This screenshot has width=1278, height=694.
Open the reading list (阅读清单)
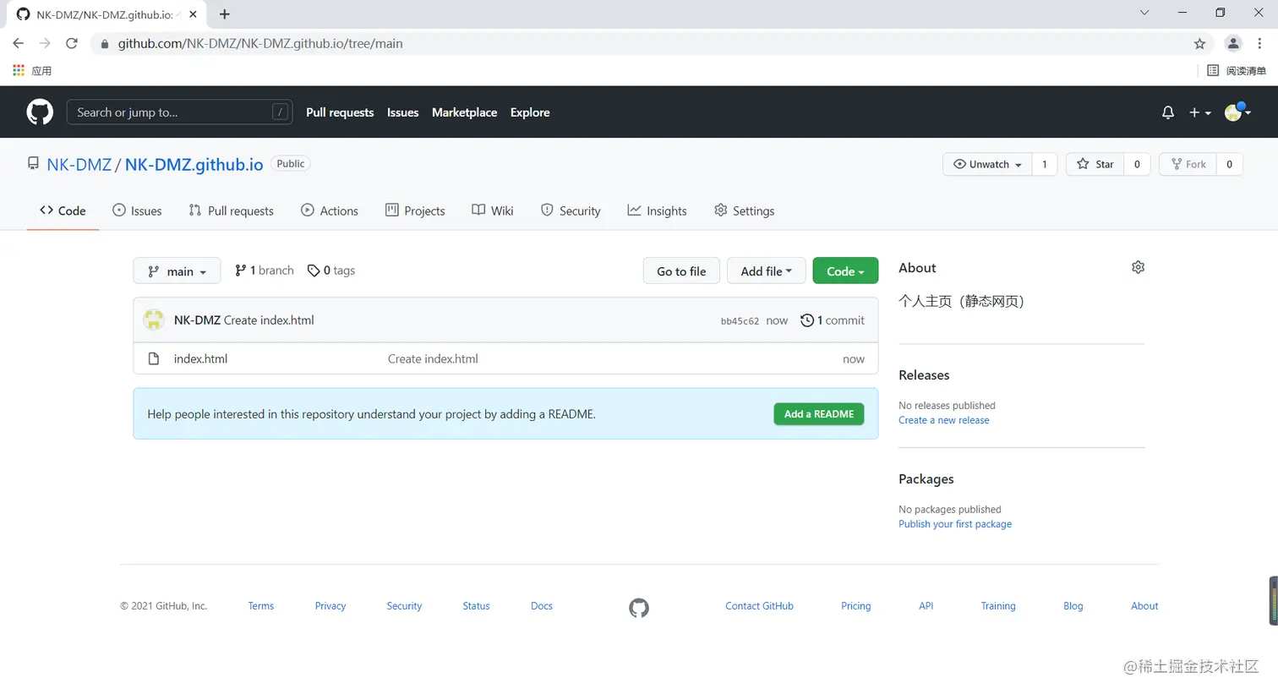[1237, 71]
